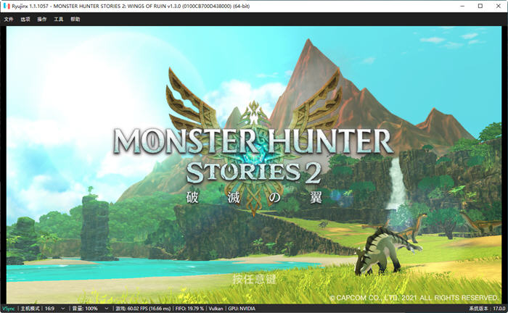Toggle VSync in the status bar
This screenshot has width=508, height=313.
click(x=9, y=309)
